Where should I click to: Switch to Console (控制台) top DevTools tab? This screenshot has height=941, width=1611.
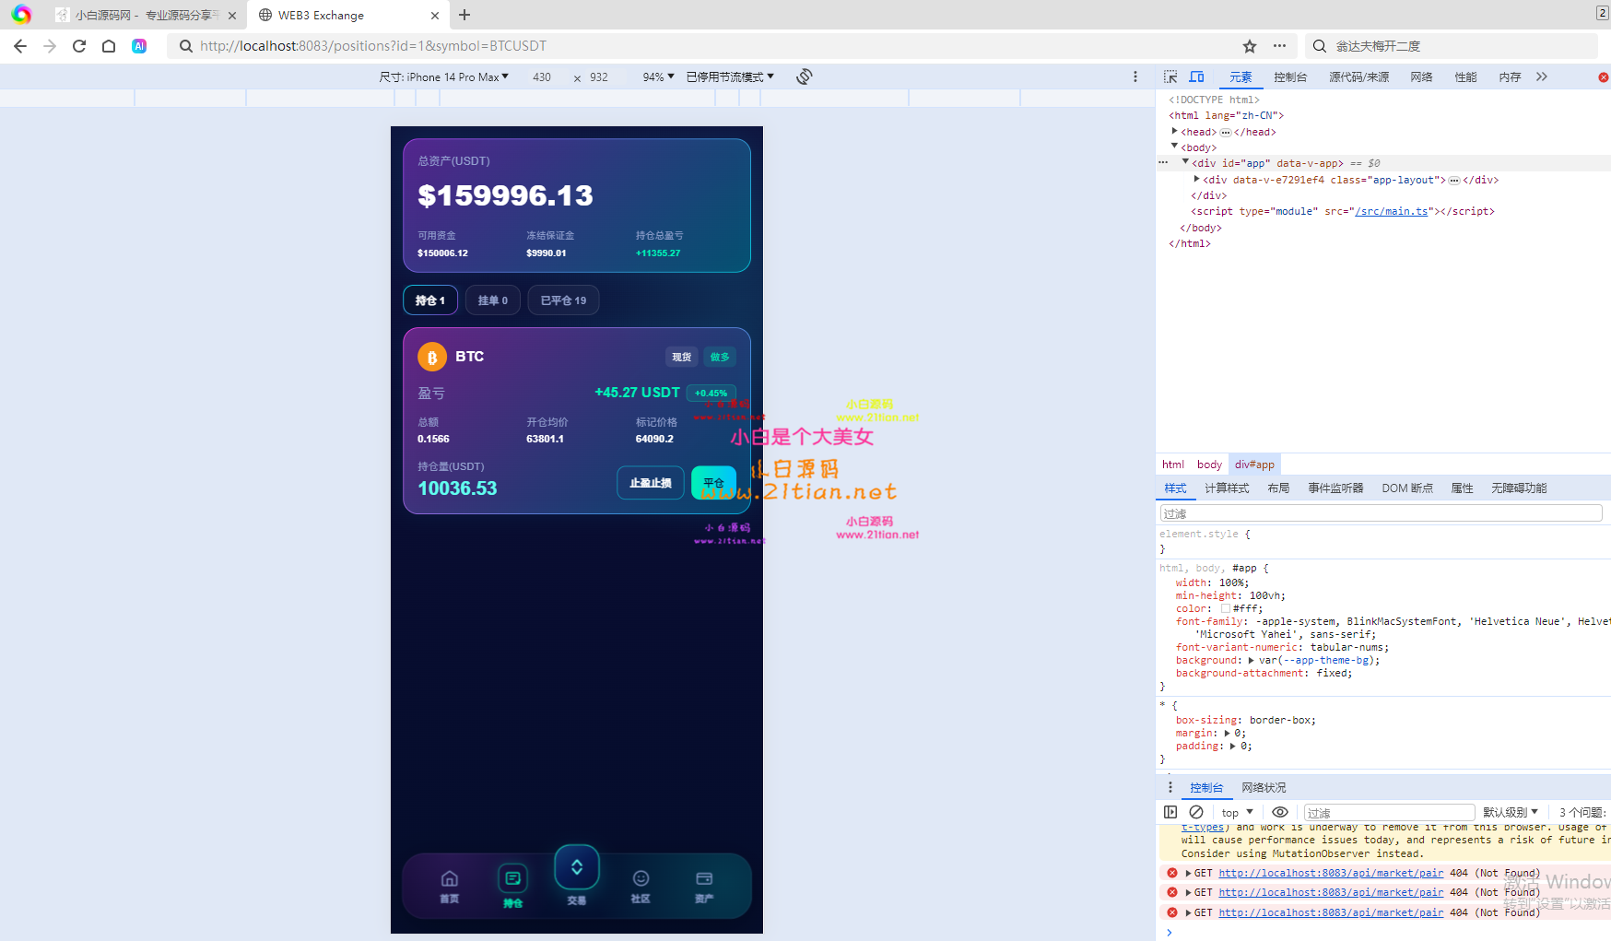[x=1290, y=77]
